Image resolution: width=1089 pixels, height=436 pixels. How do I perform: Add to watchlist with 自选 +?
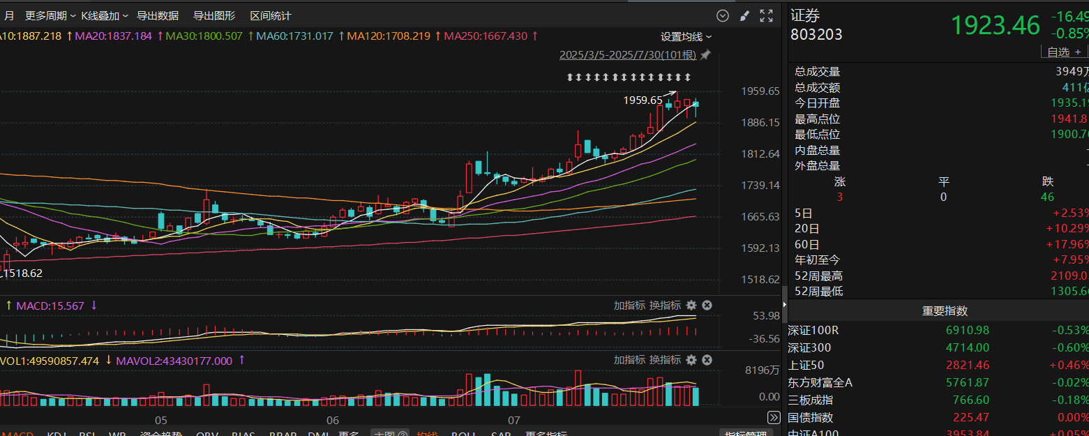click(x=1065, y=52)
